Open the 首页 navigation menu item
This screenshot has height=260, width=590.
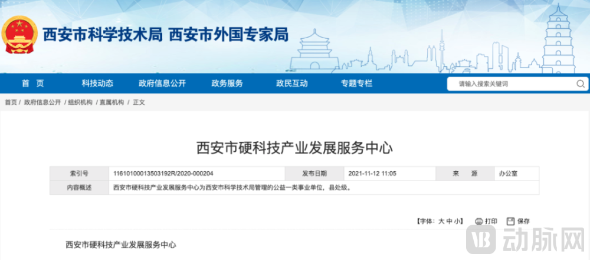[x=32, y=84]
